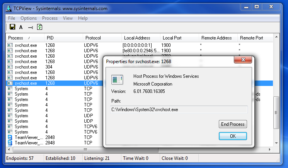Click 'Listening: 21' in the status bar

tap(97, 158)
